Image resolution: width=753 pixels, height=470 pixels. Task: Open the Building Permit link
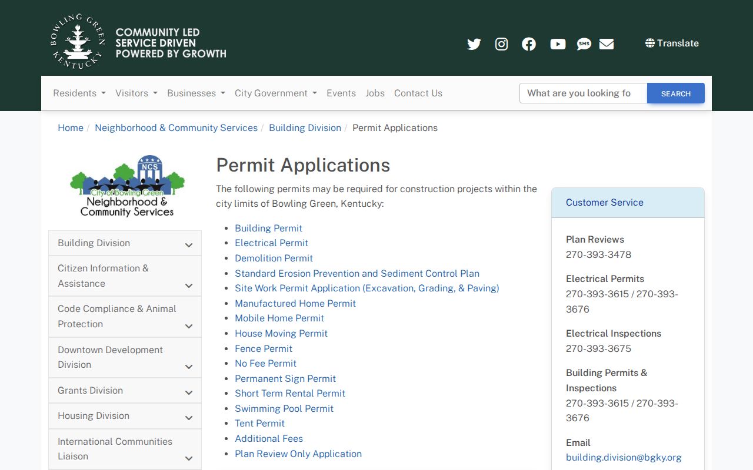[x=268, y=228]
